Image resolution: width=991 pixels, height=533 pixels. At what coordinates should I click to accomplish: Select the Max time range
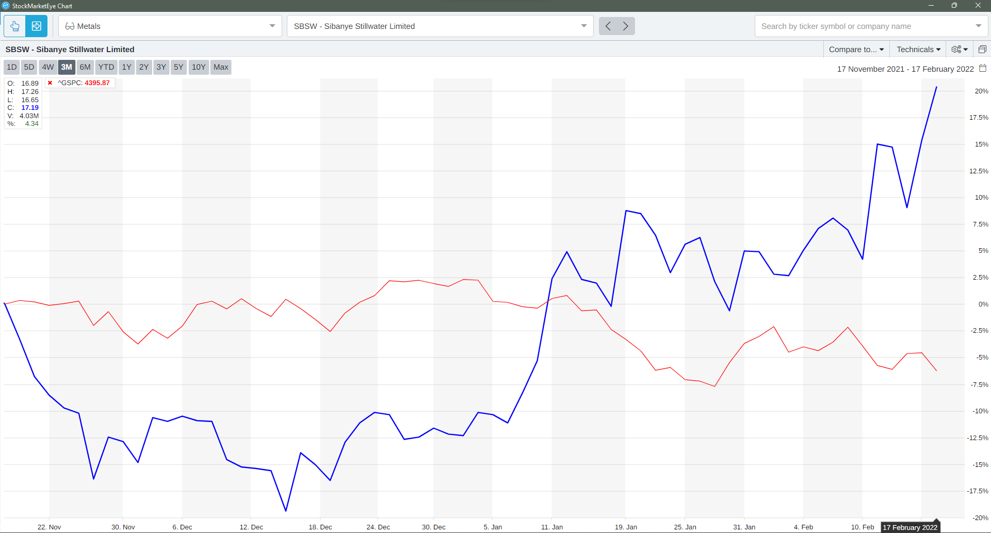coord(221,67)
